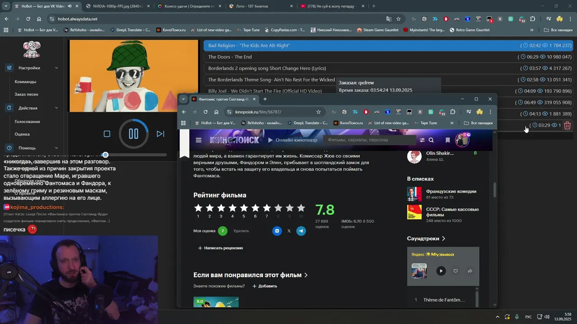
Task: Show more bookmarks in Kinopoisk window
Action: pyautogui.click(x=452, y=123)
